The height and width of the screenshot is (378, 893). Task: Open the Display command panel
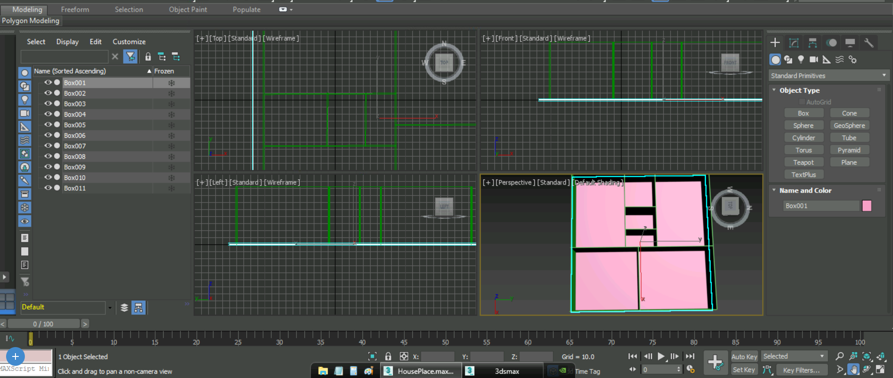pyautogui.click(x=850, y=43)
